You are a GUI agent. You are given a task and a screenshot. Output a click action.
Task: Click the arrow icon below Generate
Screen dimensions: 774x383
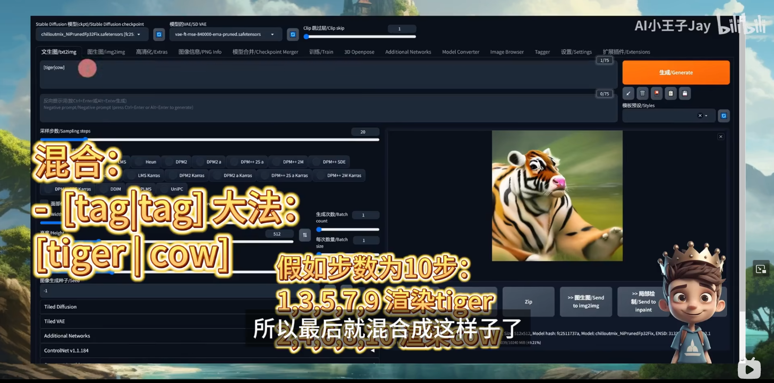pos(628,93)
